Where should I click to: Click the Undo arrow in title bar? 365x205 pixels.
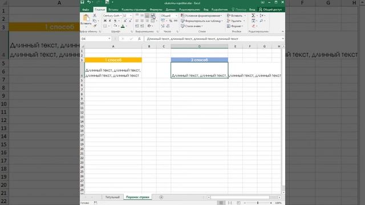pyautogui.click(x=89, y=2)
